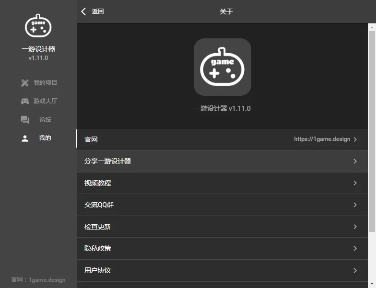Open 交流QQ群 row
The width and height of the screenshot is (376, 288).
(222, 205)
